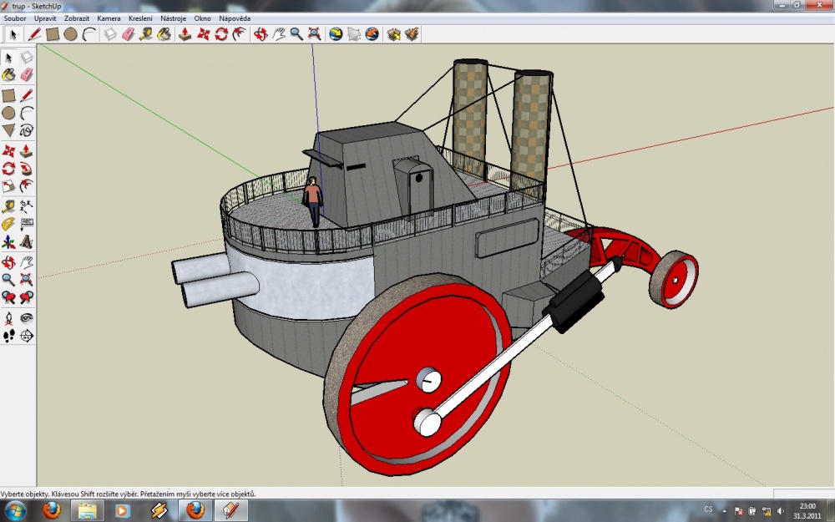The image size is (835, 522).
Task: Select the Dimension tool
Action: pyautogui.click(x=26, y=206)
